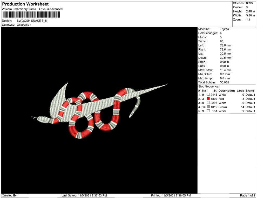Select the 'Production Worksheet' heading
Image resolution: width=257 pixels, height=198 pixels.
[25, 4]
